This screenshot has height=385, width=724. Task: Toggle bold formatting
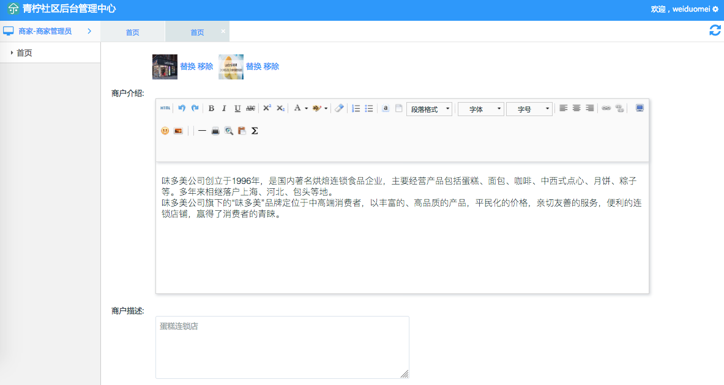click(x=211, y=108)
